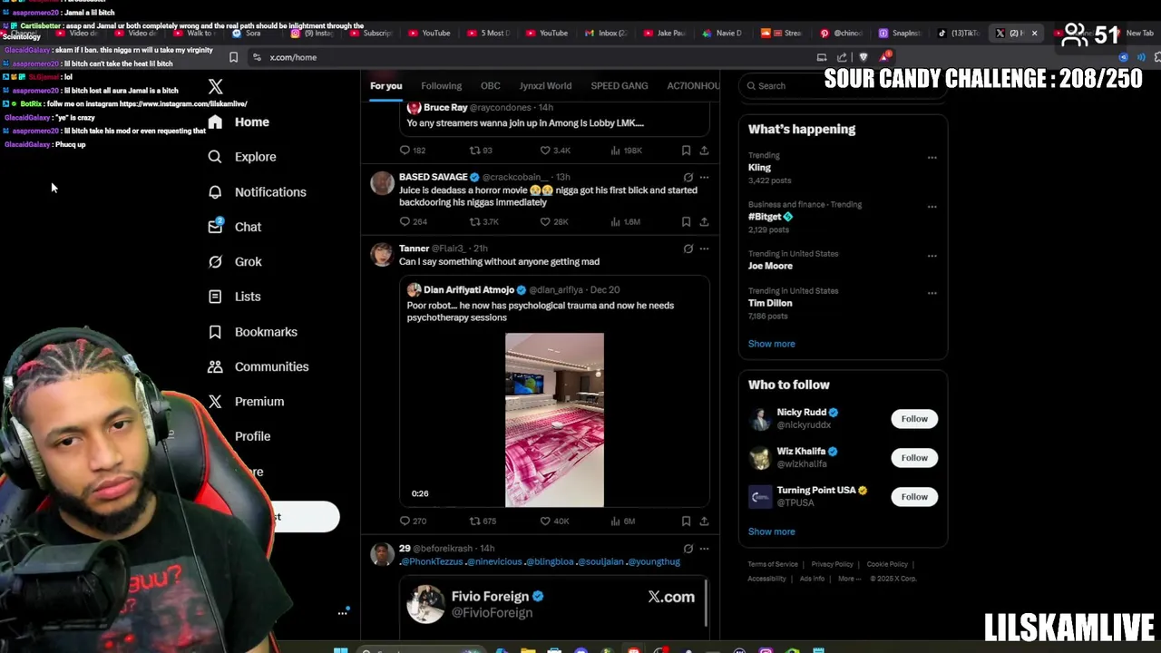Click the X search field
1161x653 pixels.
(843, 85)
